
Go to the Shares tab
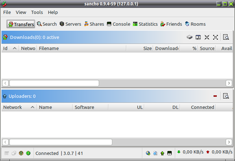pos(94,24)
